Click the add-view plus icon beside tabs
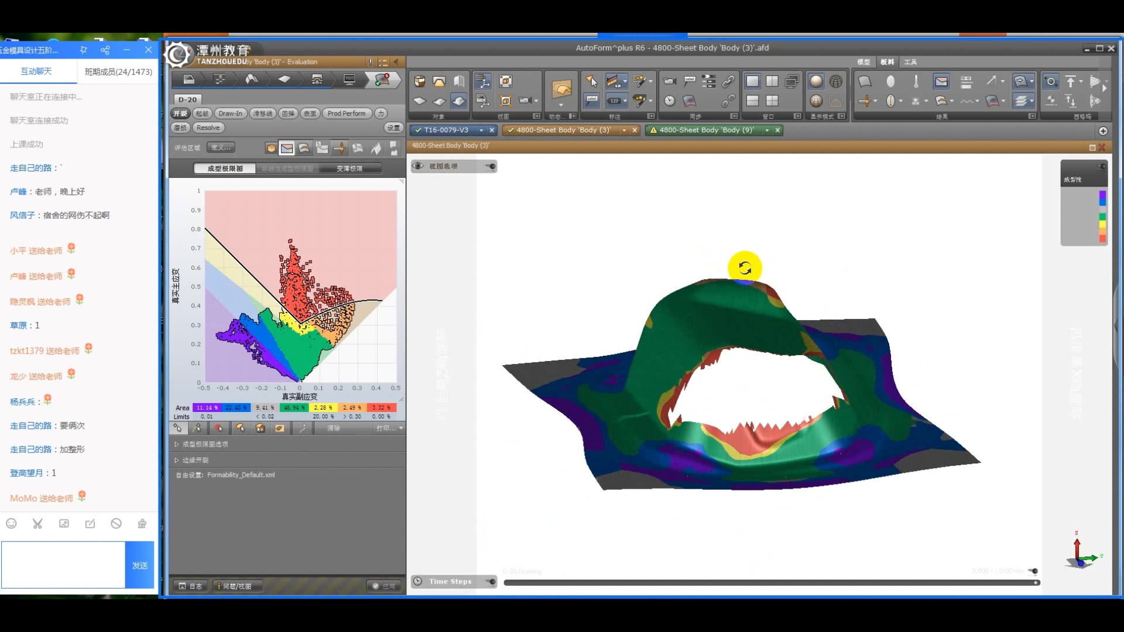Image resolution: width=1124 pixels, height=632 pixels. tap(1103, 131)
